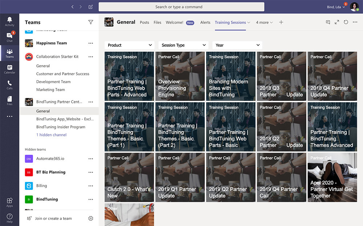363x226 pixels.
Task: Add a new tab with plus icon
Action: tap(281, 22)
